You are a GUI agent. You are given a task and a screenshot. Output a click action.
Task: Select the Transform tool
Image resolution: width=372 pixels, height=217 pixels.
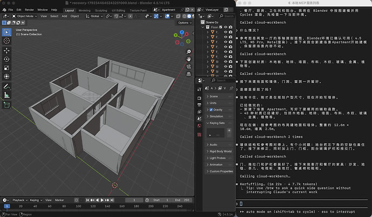[6, 77]
